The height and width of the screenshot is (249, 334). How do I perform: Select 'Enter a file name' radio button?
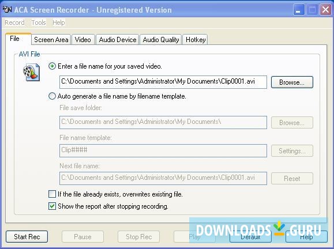tap(52, 66)
